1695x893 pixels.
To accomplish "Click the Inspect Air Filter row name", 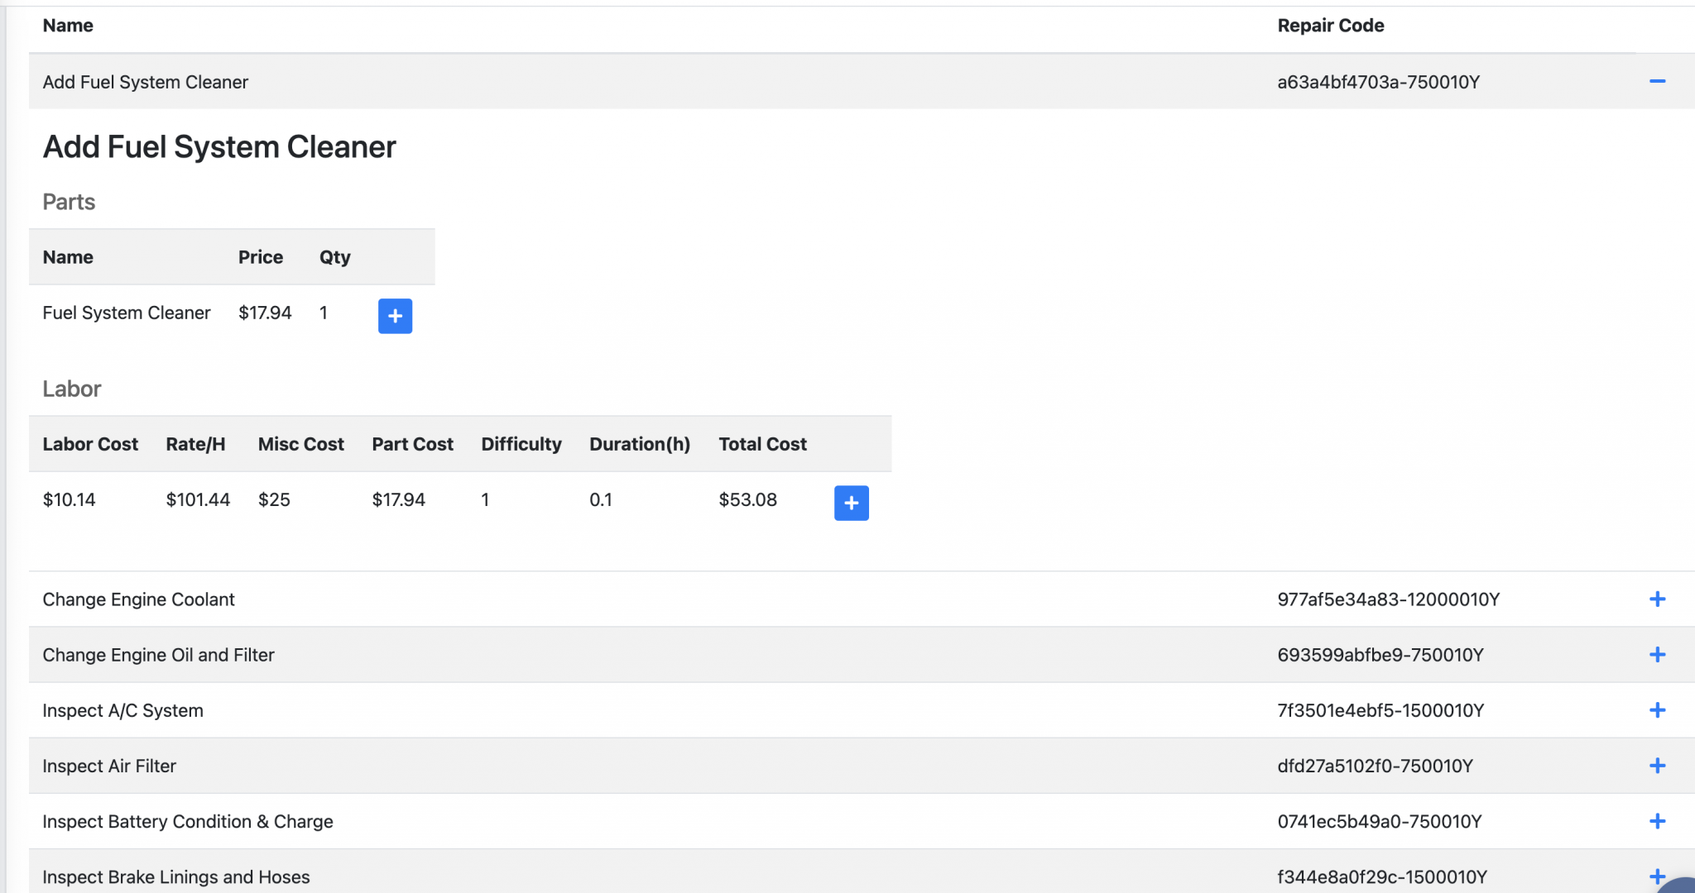I will pos(109,766).
